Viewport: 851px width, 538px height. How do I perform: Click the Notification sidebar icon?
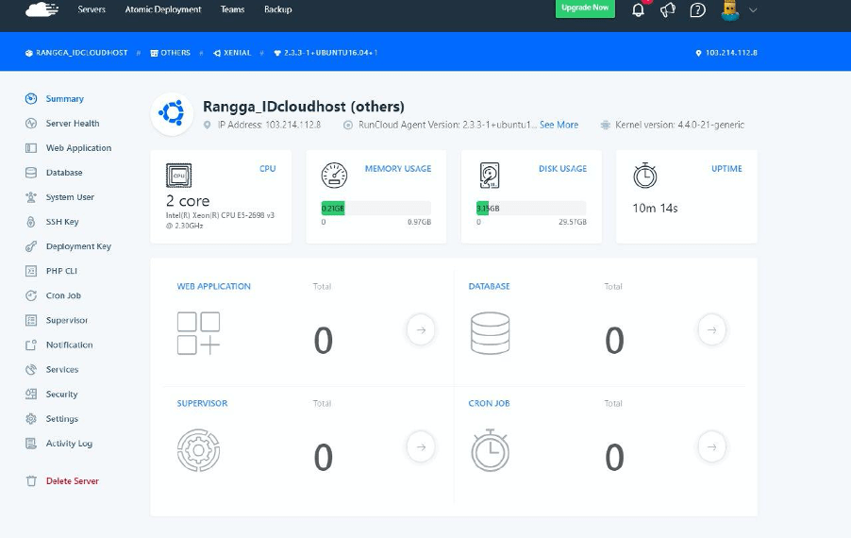pyautogui.click(x=31, y=345)
